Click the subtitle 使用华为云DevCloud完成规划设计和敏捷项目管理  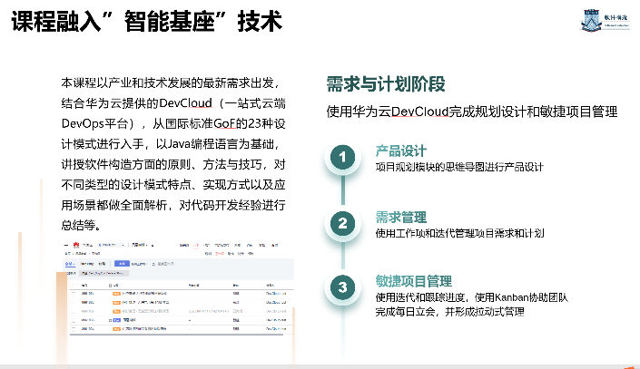point(472,112)
